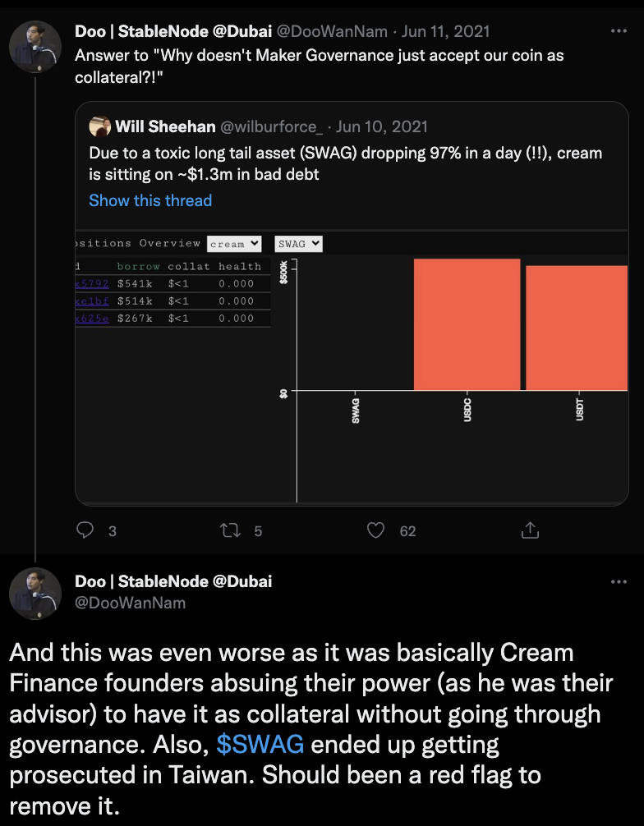
Task: Click the USDT orange bar in the chart
Action: coord(576,328)
